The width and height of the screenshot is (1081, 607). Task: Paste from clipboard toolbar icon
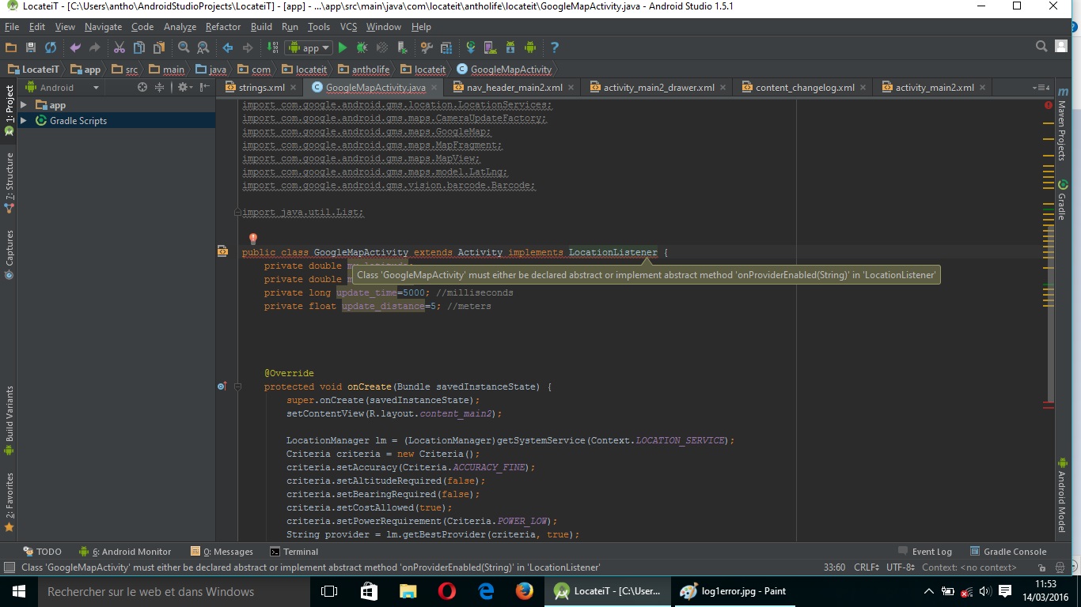(159, 47)
